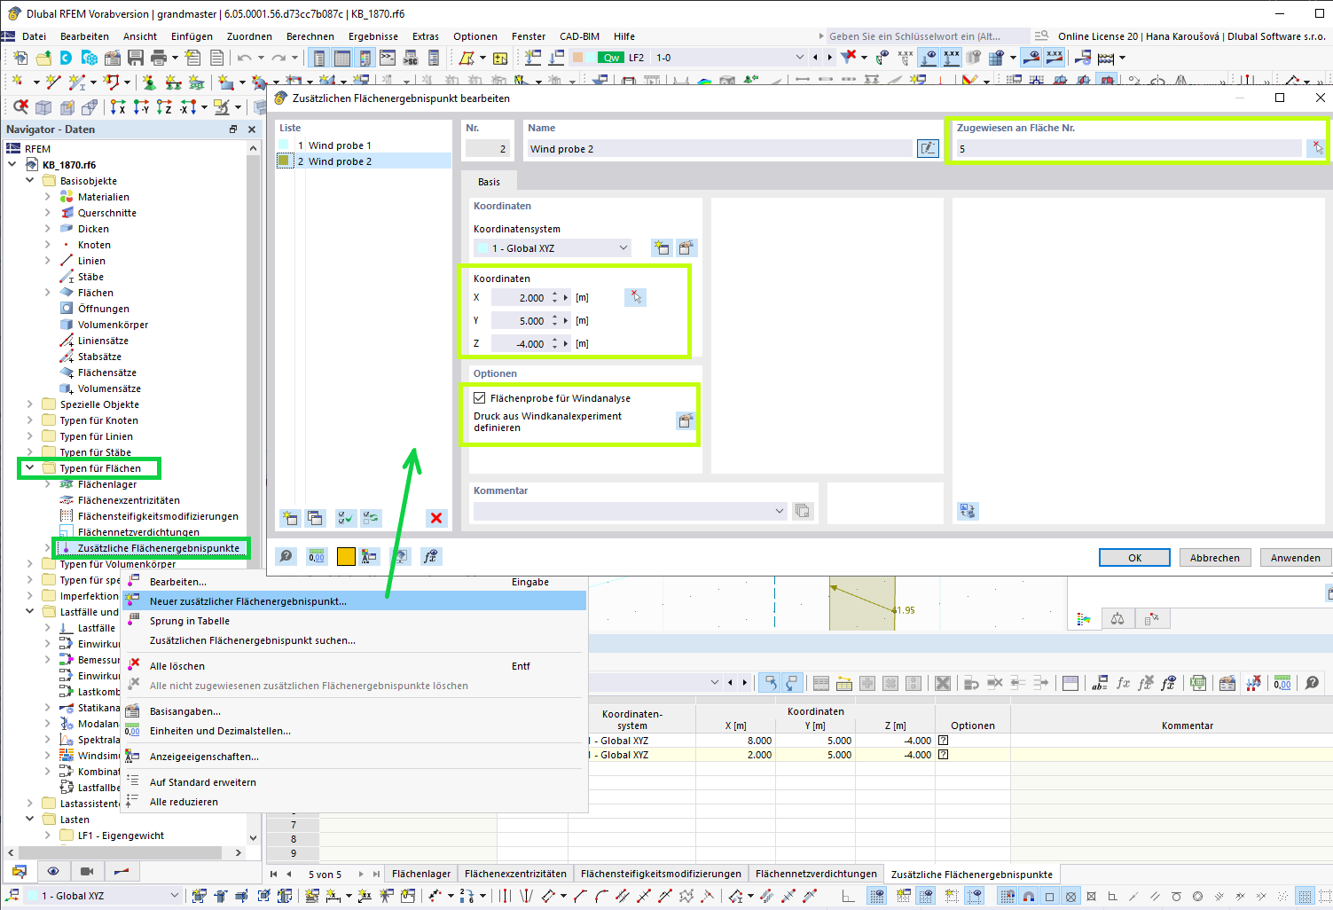Select Wind probe 1 in the Liste

click(364, 145)
